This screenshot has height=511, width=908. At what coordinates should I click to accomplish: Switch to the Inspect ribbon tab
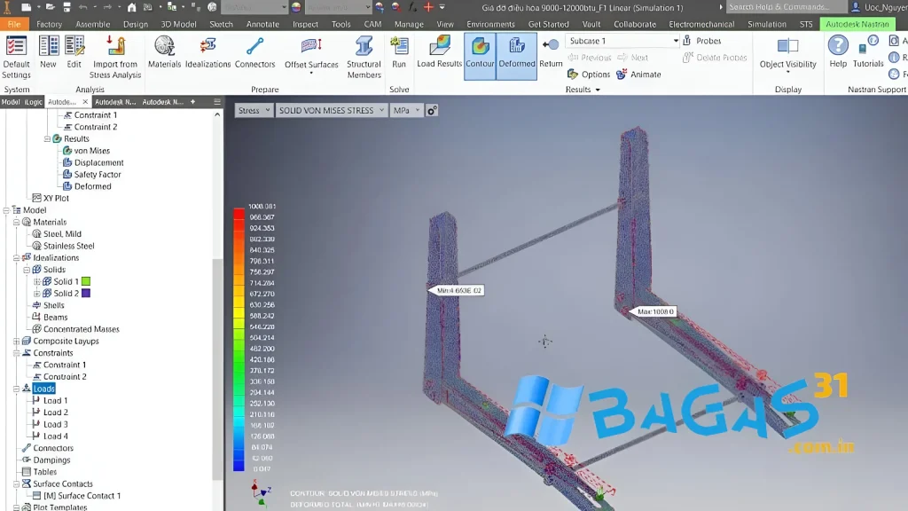[305, 24]
